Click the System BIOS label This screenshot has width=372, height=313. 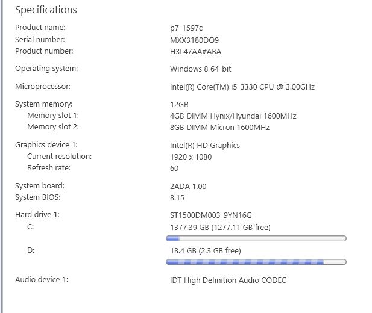click(38, 197)
